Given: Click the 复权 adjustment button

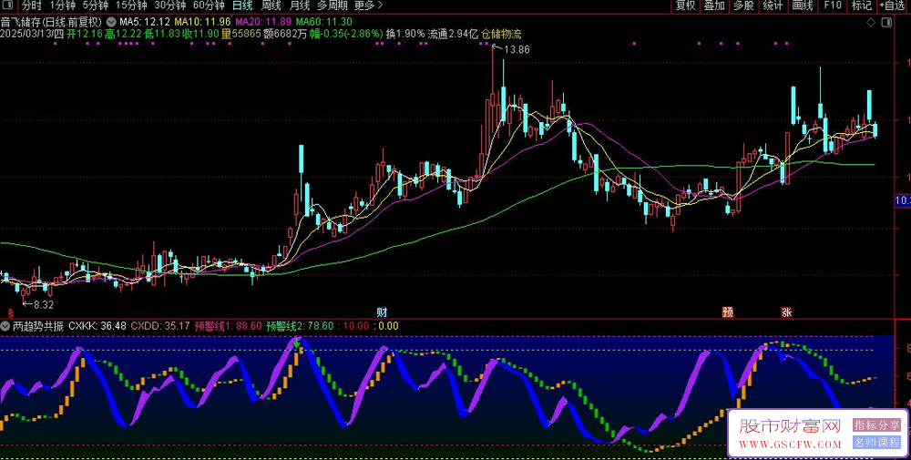Looking at the screenshot, I should click(685, 5).
